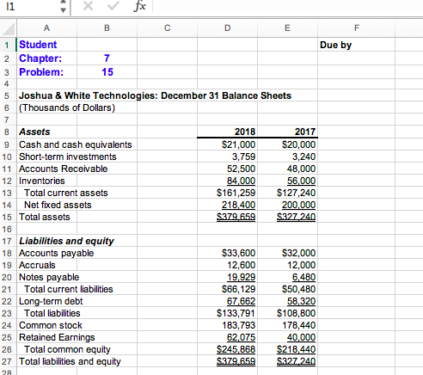The height and width of the screenshot is (375, 423).
Task: Open the fx insert function icon
Action: tap(140, 6)
